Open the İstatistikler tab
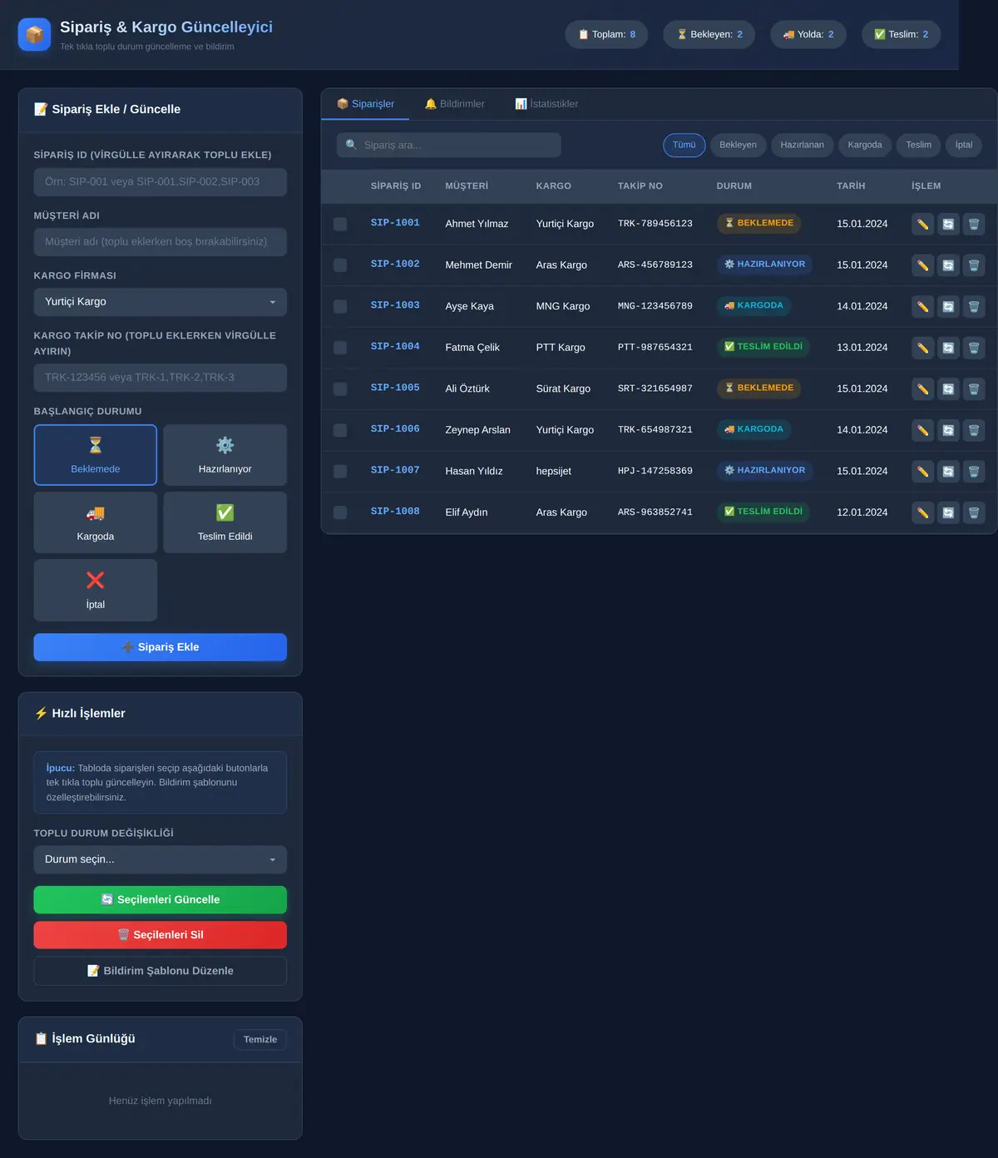998x1158 pixels. 546,104
